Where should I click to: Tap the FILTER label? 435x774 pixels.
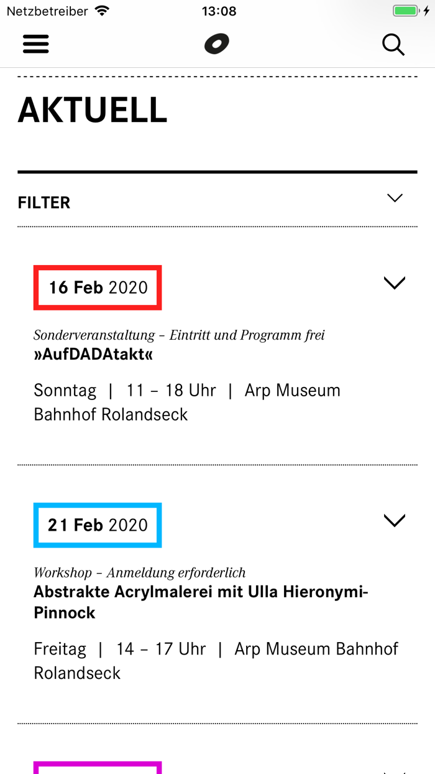[44, 203]
